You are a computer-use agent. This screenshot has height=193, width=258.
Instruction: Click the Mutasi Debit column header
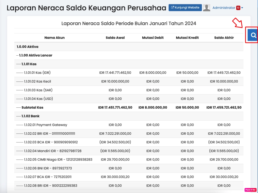click(153, 38)
